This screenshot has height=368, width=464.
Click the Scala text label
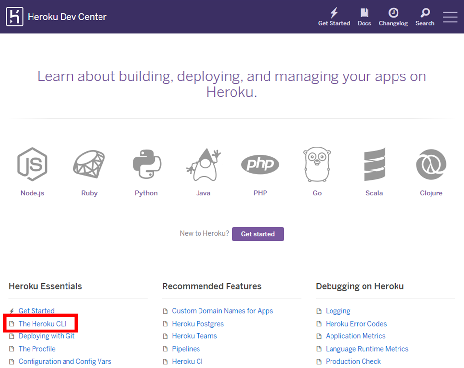(x=374, y=193)
